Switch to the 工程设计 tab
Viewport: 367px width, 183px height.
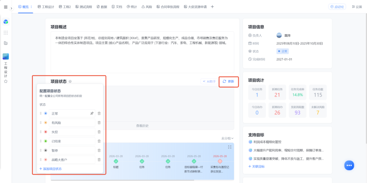46,7
